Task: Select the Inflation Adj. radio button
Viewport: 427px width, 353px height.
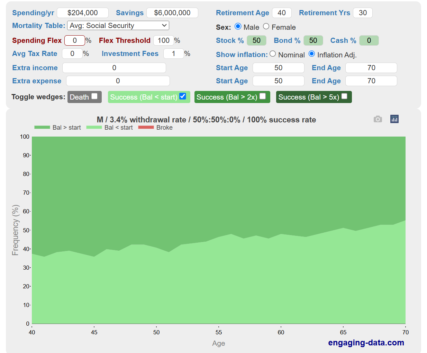Action: tap(312, 54)
